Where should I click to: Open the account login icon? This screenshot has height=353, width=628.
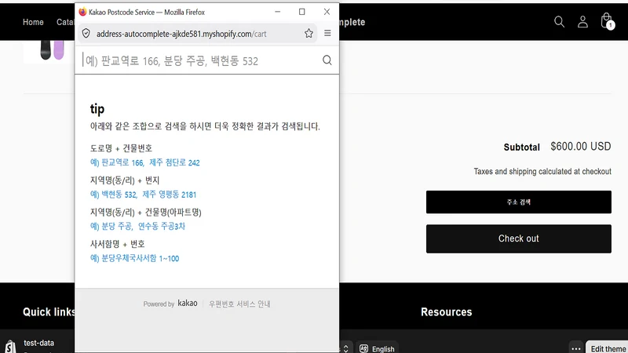582,22
